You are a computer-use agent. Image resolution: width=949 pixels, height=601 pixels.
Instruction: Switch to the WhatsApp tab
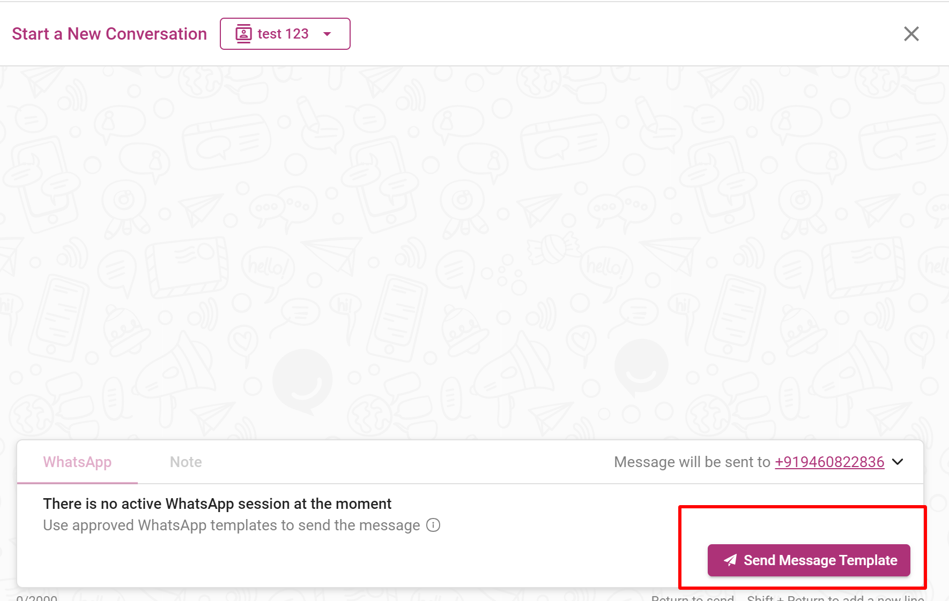coord(77,462)
